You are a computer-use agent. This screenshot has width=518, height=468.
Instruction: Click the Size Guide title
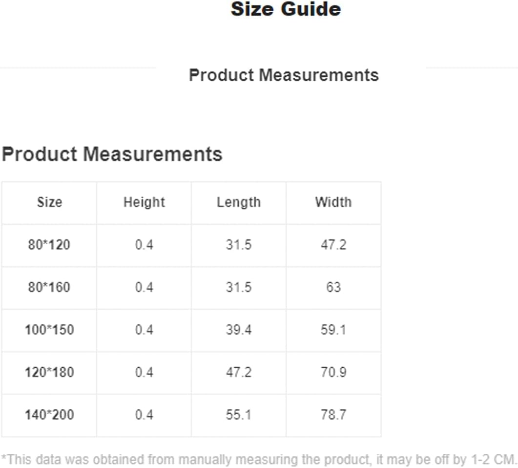[286, 9]
